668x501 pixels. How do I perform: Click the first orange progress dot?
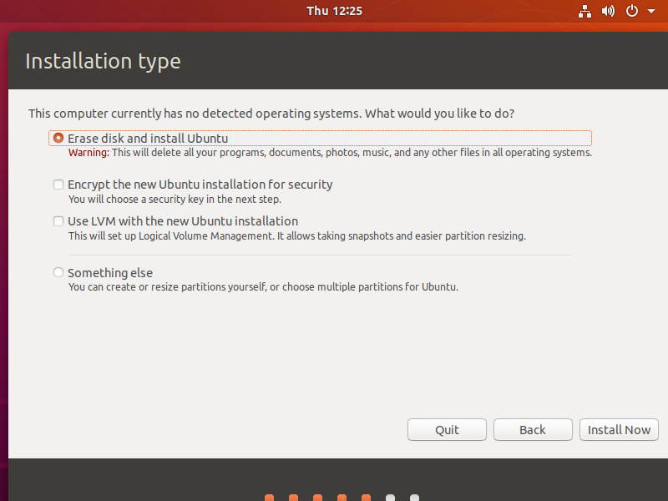269,498
